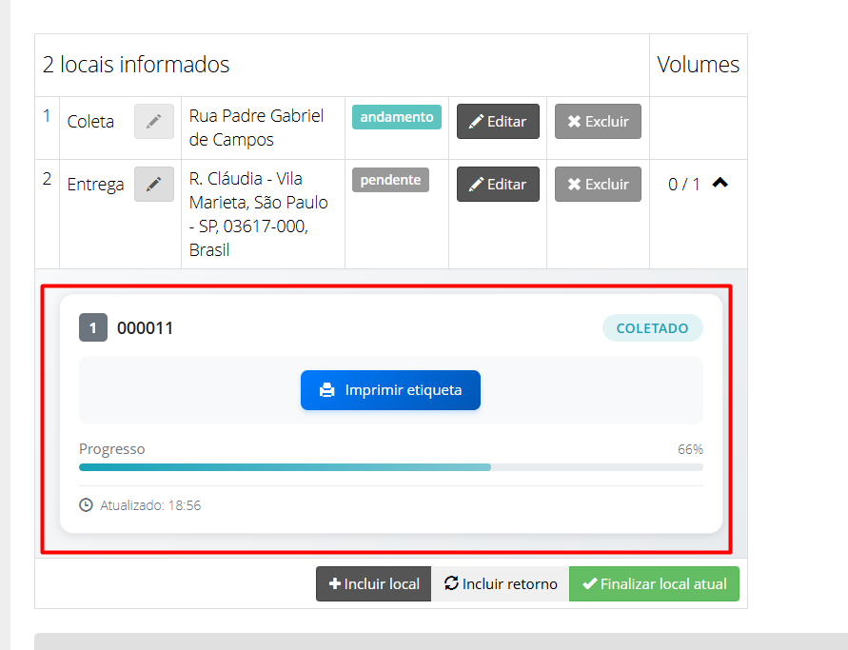
Task: Click the pendente status badge
Action: 390,180
